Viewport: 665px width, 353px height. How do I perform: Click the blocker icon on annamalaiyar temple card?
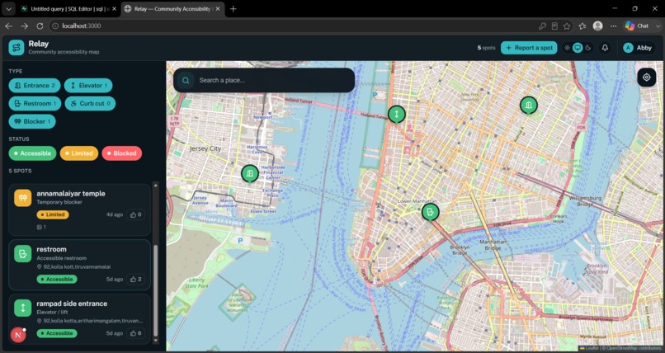[23, 198]
